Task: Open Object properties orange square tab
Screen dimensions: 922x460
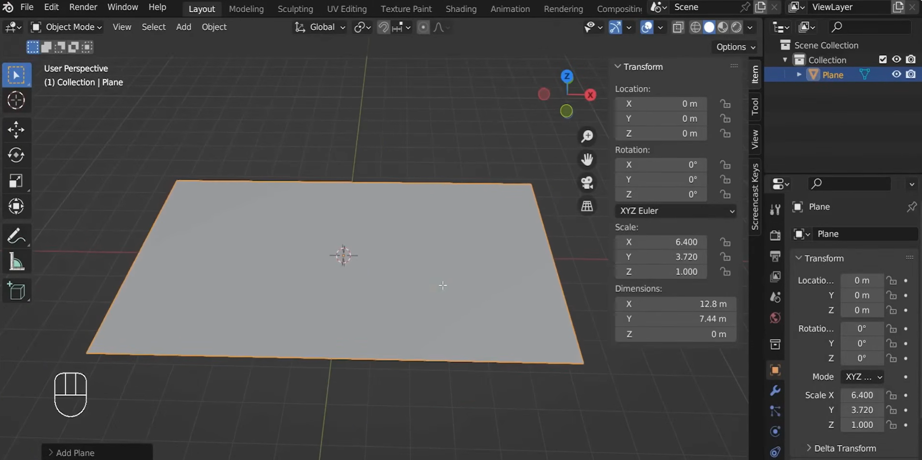Action: (775, 370)
